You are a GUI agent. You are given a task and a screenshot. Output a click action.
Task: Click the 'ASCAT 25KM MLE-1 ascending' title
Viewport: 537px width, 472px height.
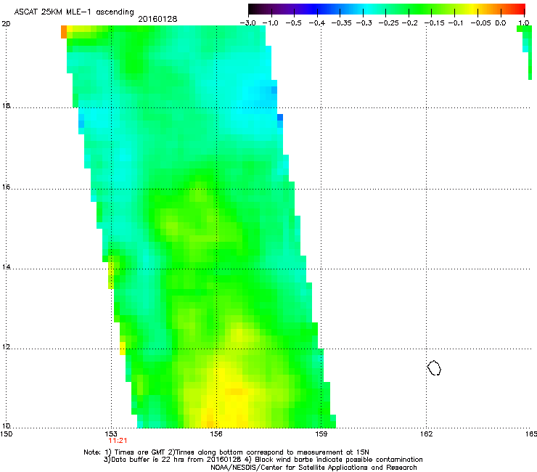[x=74, y=12]
